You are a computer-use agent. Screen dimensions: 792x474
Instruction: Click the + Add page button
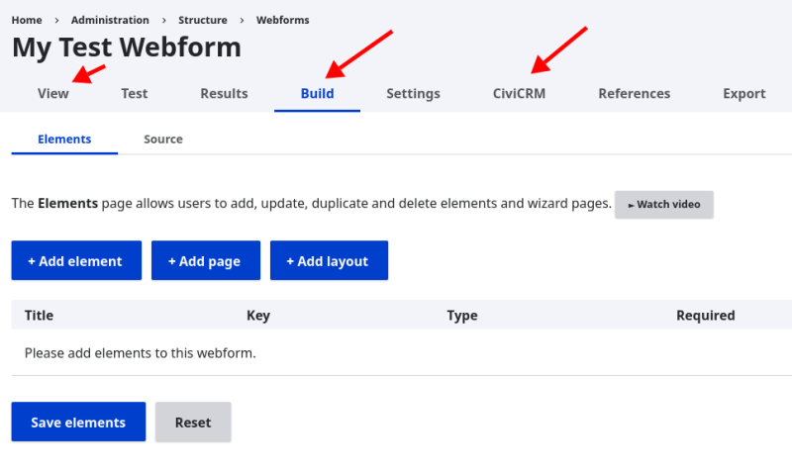click(x=206, y=260)
